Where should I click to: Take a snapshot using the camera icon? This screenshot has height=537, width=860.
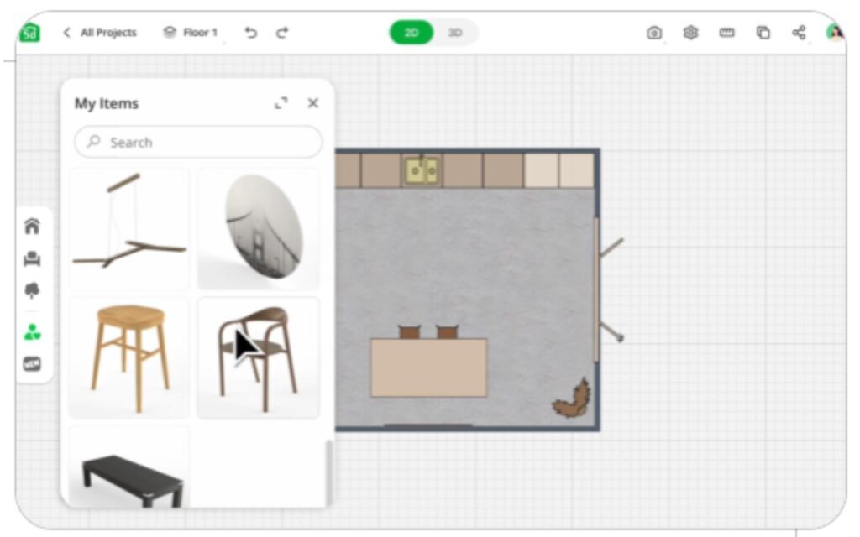click(655, 33)
